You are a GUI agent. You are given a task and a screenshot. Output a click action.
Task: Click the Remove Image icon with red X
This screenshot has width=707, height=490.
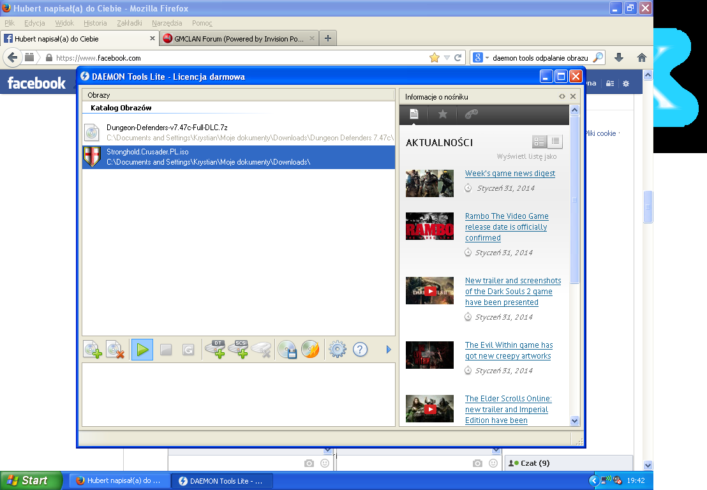[115, 350]
